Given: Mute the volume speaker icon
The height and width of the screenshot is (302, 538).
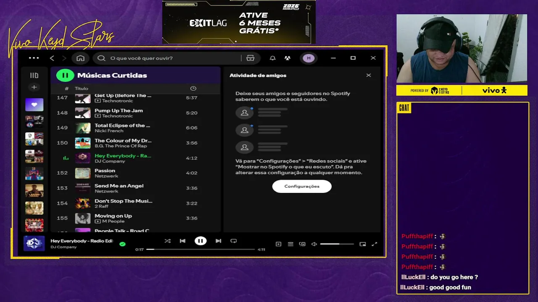Looking at the screenshot, I should pos(314,244).
